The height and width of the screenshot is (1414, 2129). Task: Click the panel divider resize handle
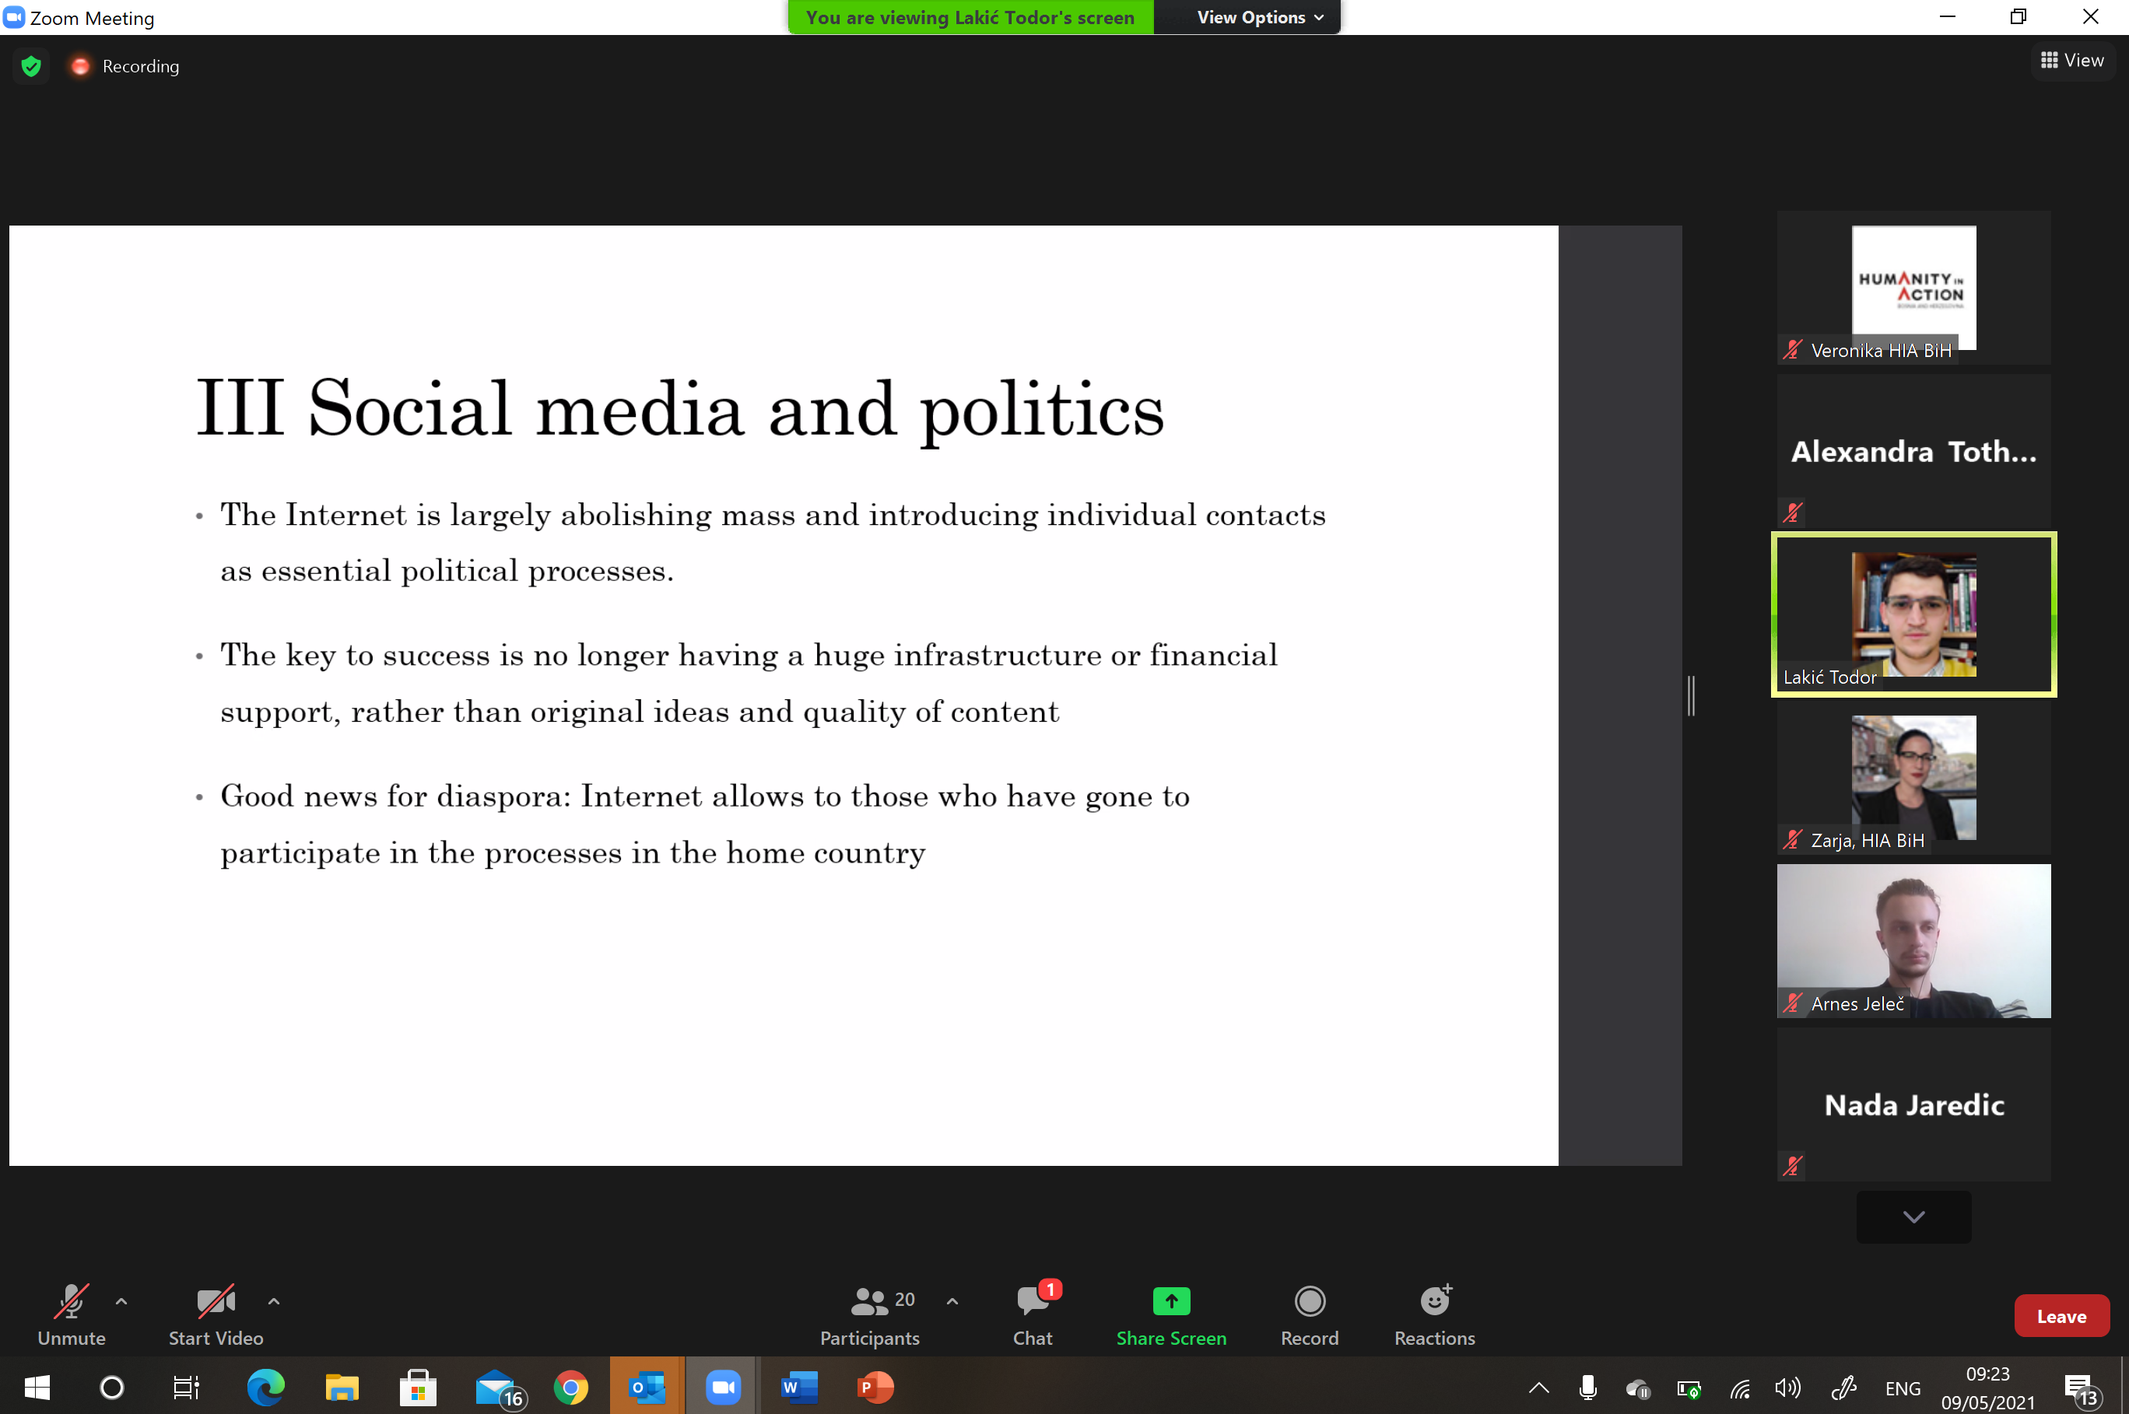[1692, 695]
